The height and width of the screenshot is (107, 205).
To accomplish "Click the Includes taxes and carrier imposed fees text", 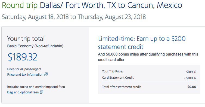I will (36, 87).
